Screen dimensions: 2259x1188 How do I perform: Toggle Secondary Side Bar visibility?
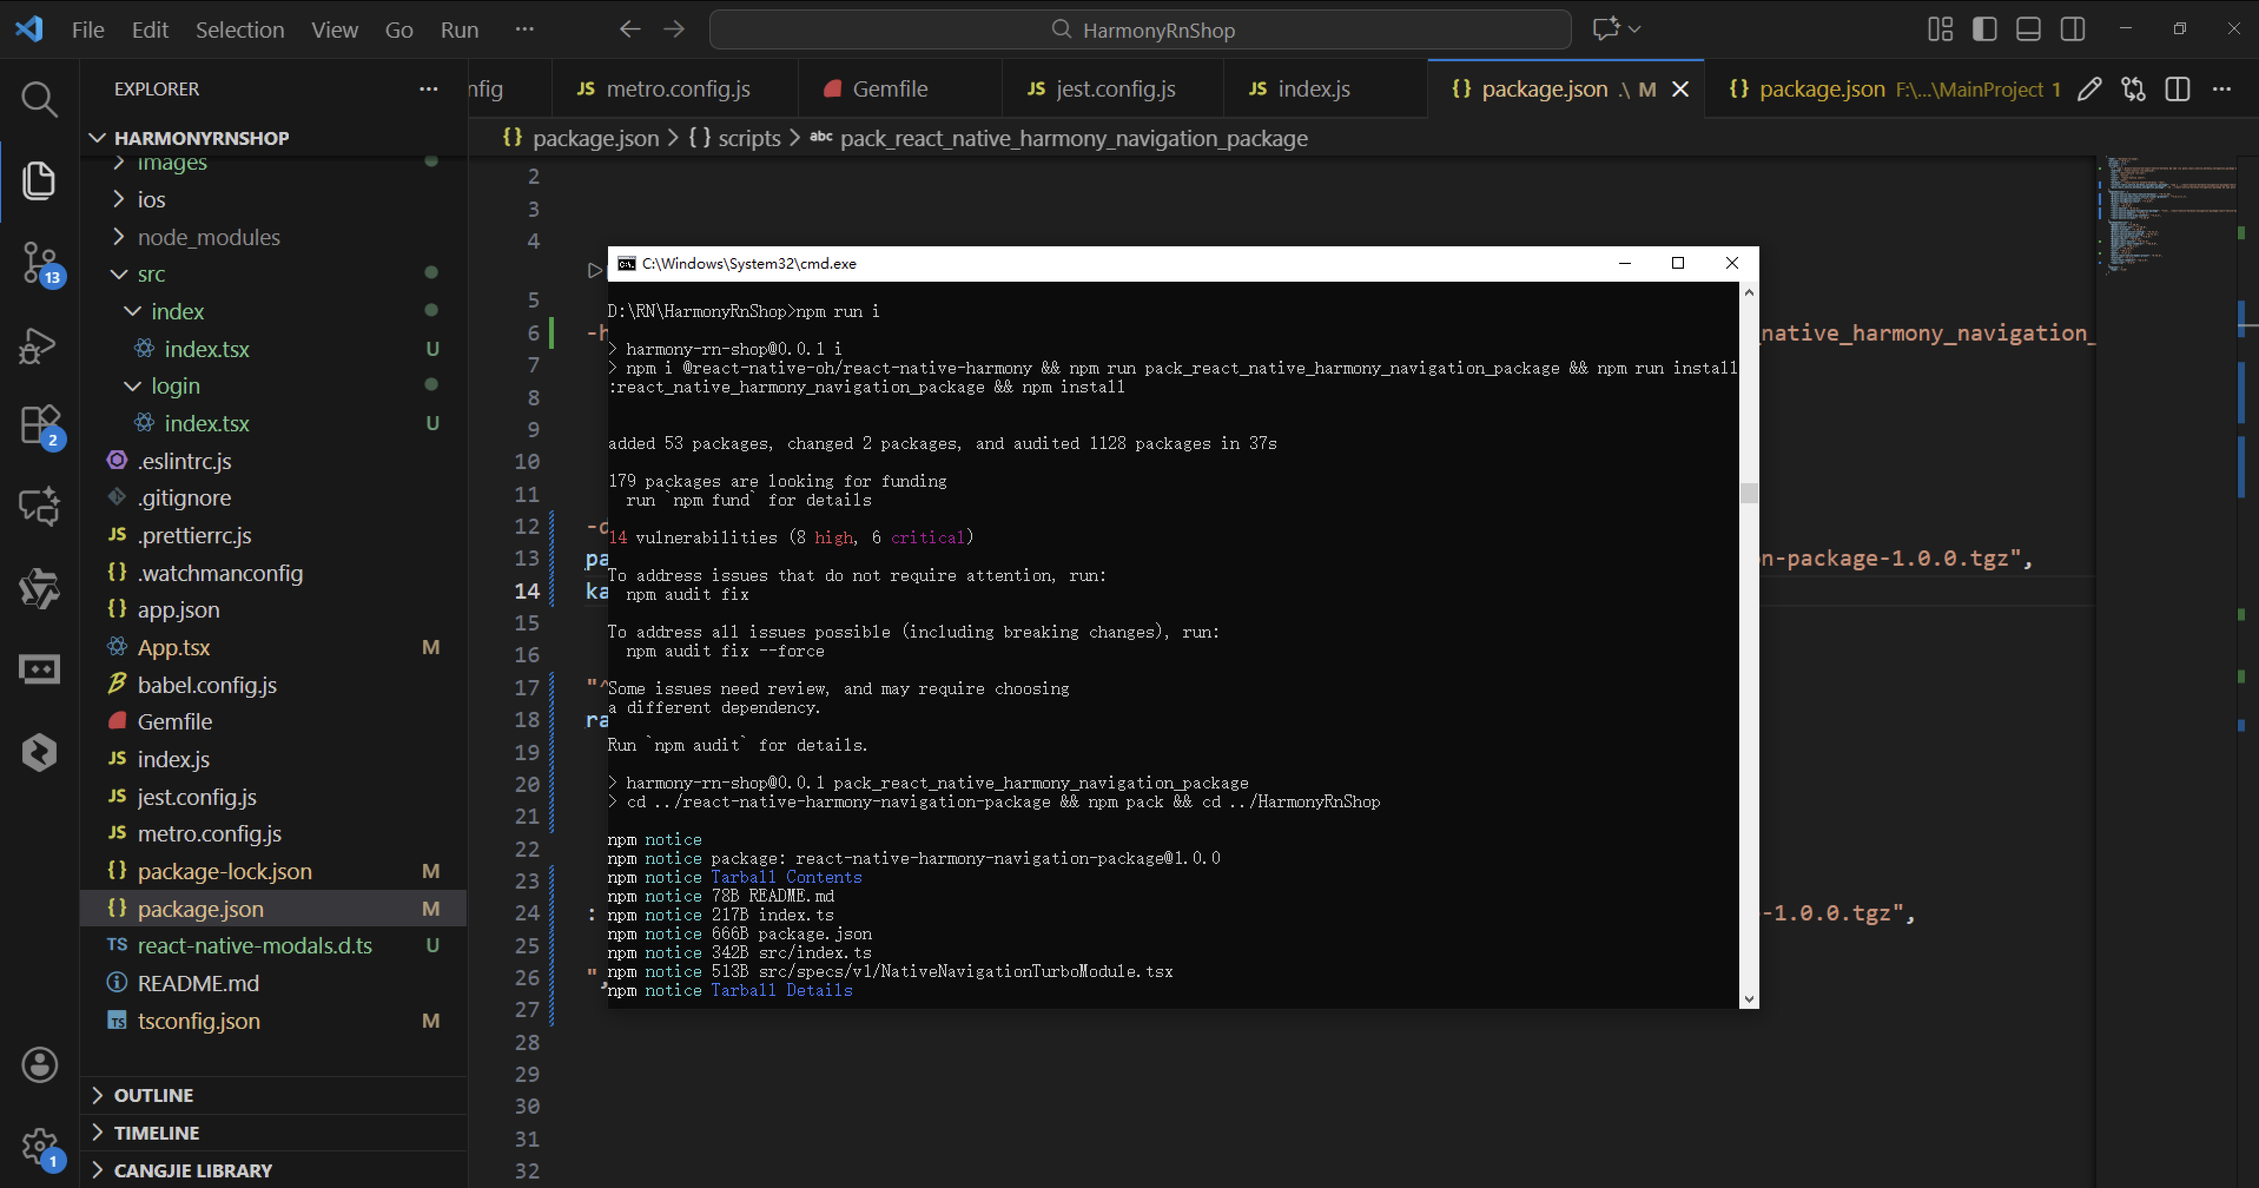coord(2073,29)
